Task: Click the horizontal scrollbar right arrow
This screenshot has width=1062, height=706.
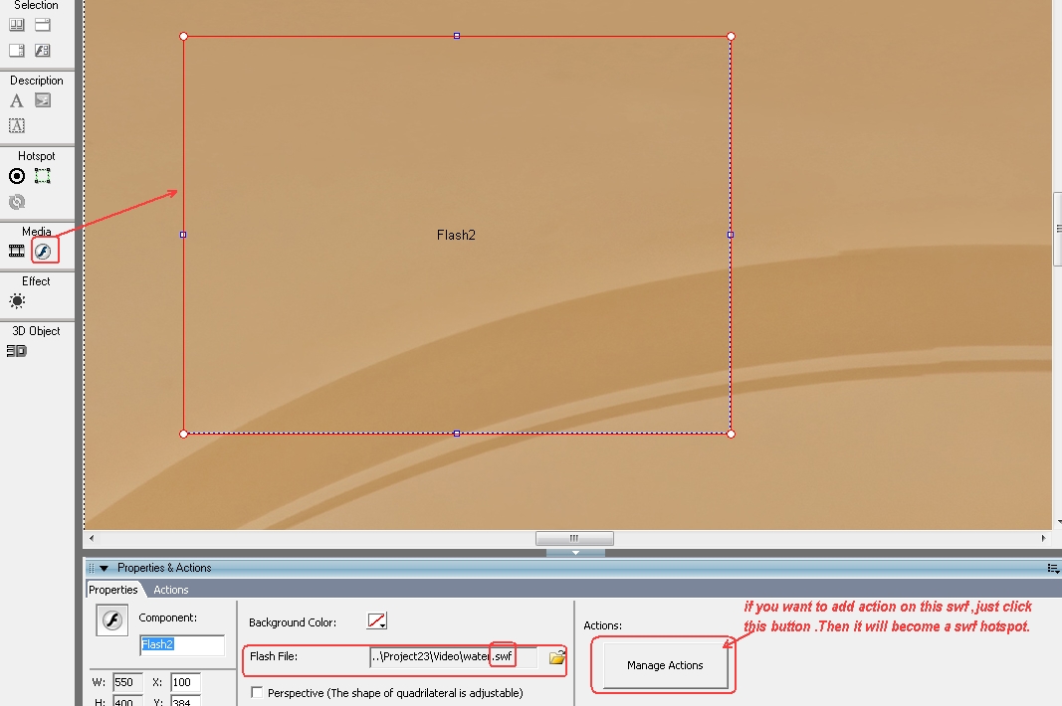Action: [1044, 538]
